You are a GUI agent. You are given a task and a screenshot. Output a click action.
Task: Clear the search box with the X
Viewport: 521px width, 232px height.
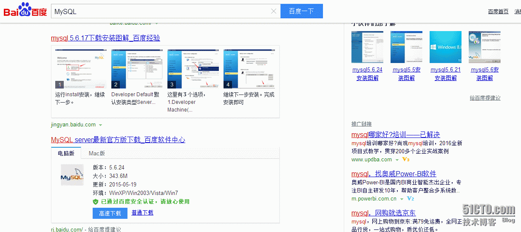(274, 11)
